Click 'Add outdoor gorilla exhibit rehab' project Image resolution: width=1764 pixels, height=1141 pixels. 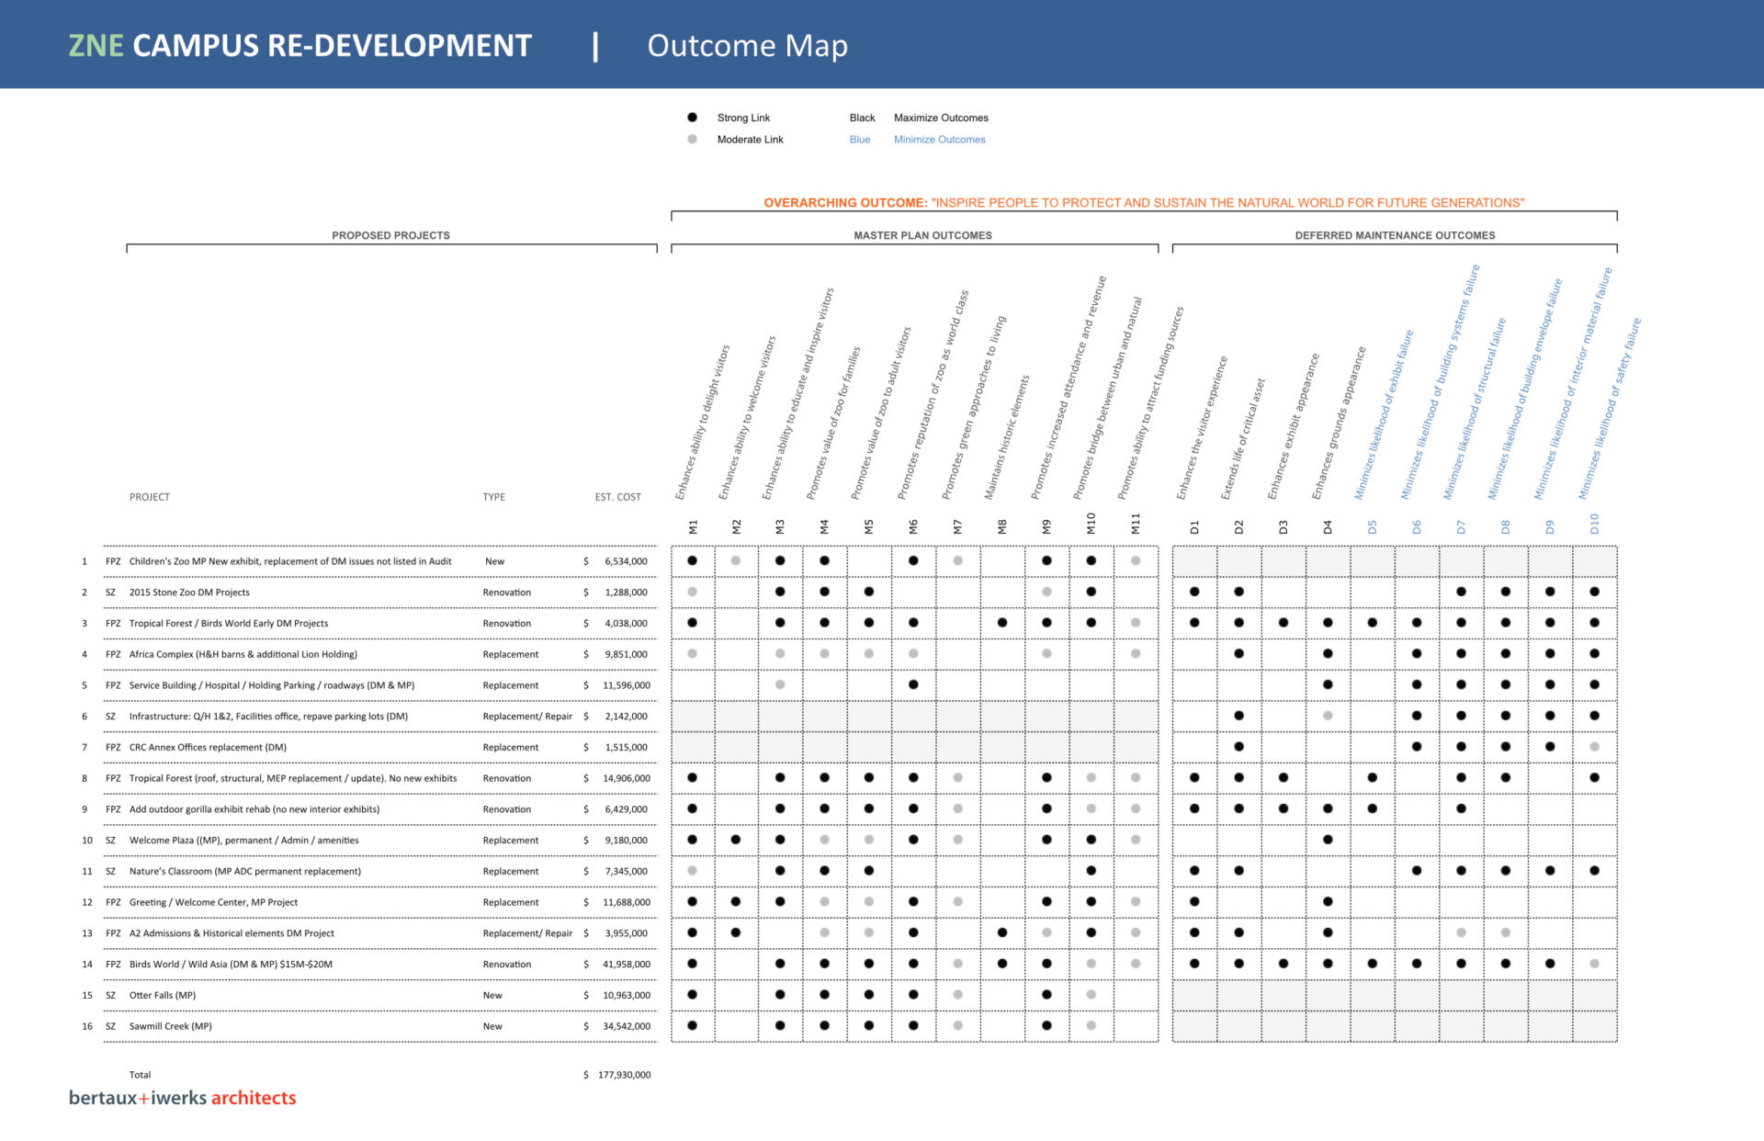(254, 809)
